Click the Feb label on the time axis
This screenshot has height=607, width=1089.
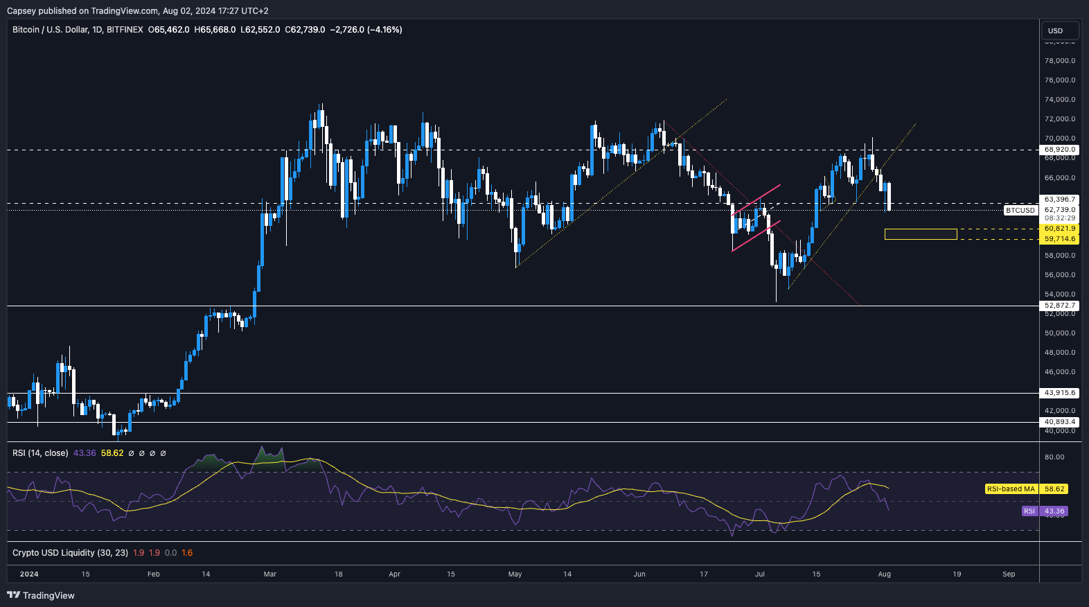154,574
